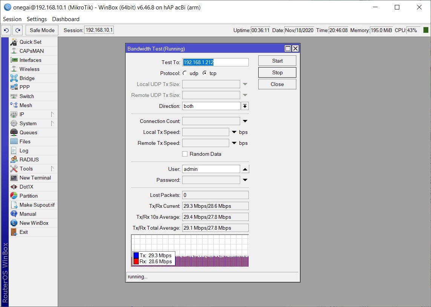The height and width of the screenshot is (307, 431).
Task: Open the Manual help icon
Action: point(14,214)
